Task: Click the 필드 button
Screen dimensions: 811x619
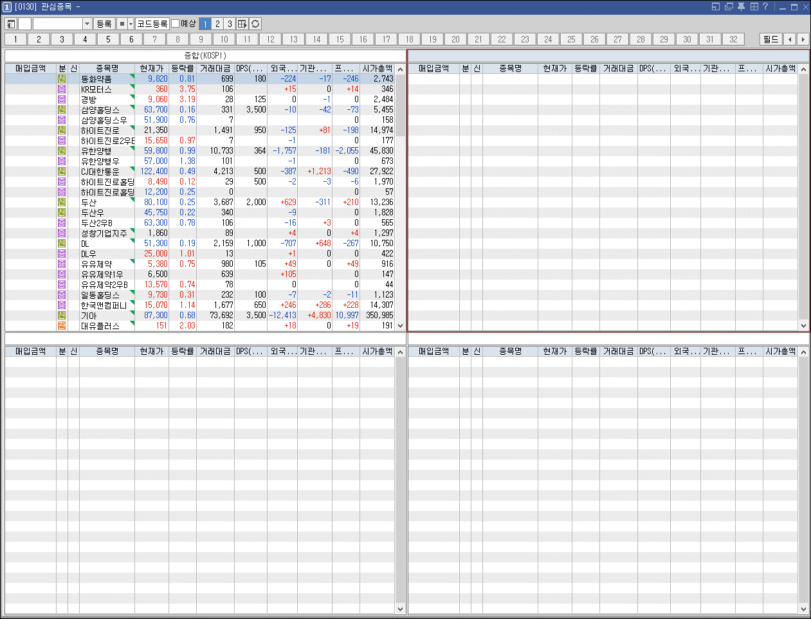Action: (770, 39)
